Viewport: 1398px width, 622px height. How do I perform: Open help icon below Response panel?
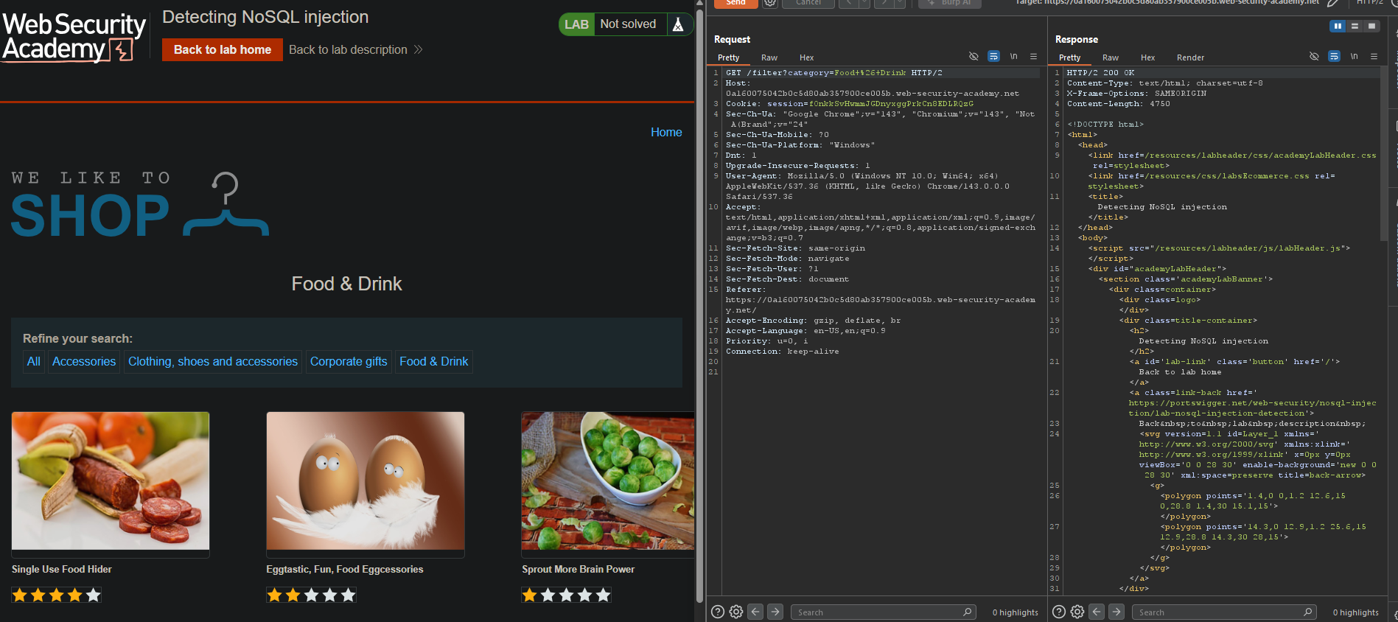1059,612
